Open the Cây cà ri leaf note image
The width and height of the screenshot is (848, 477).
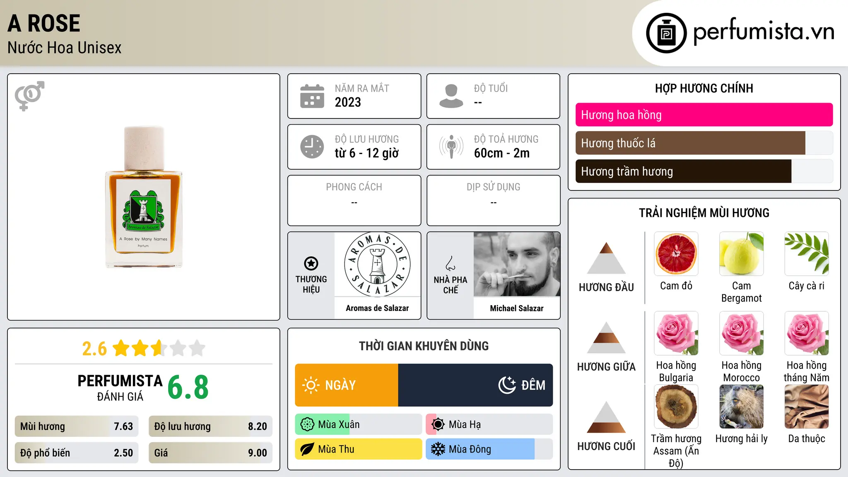pyautogui.click(x=807, y=254)
